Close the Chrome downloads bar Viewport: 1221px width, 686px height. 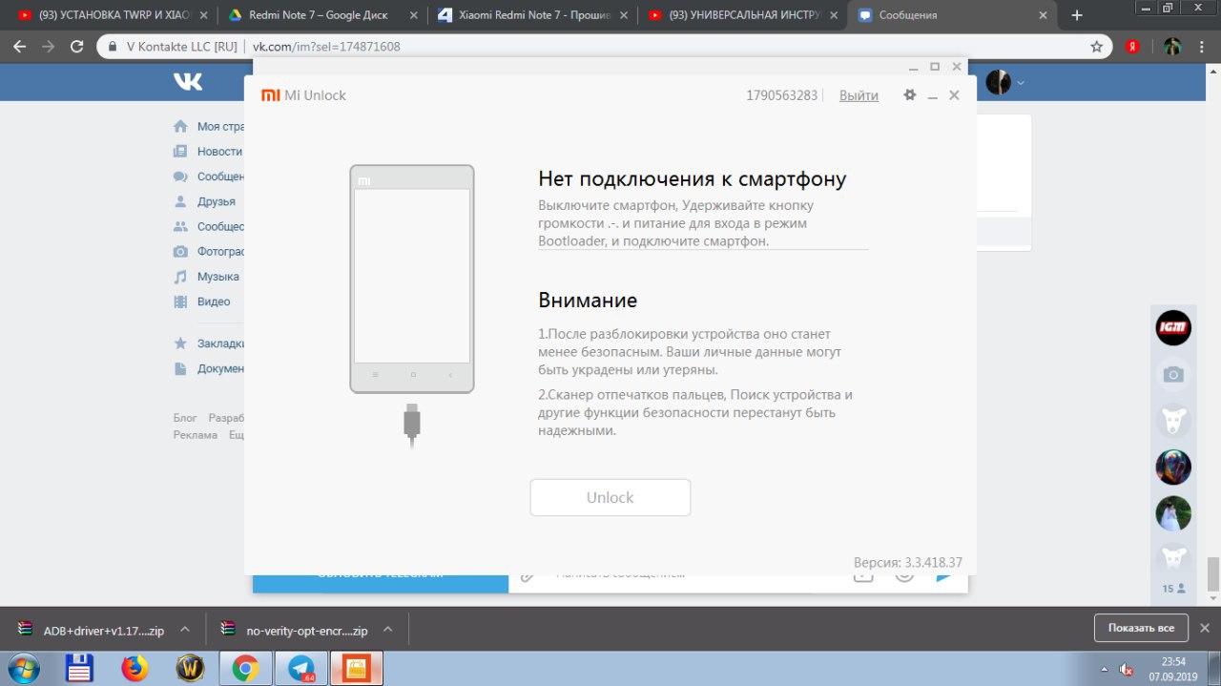(1204, 628)
